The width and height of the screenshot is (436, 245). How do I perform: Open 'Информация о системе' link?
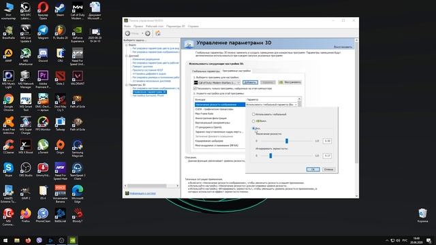(142, 193)
